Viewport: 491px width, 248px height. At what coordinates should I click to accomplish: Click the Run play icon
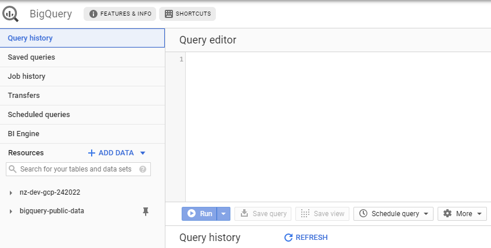click(x=192, y=213)
